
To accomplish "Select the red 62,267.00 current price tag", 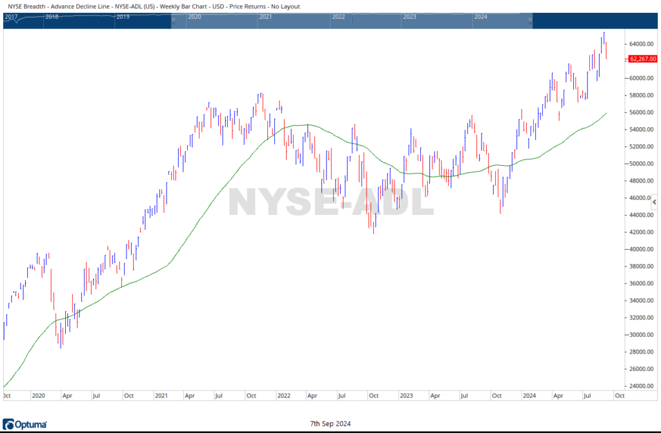I will pos(642,59).
